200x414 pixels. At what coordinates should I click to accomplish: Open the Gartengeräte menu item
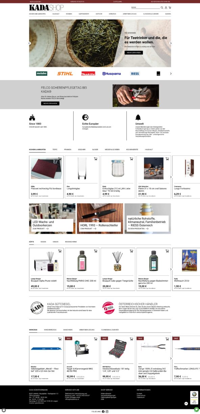click(84, 14)
